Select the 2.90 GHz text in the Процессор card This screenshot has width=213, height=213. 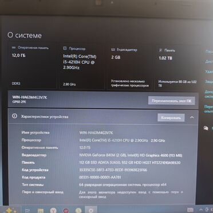point(69,84)
